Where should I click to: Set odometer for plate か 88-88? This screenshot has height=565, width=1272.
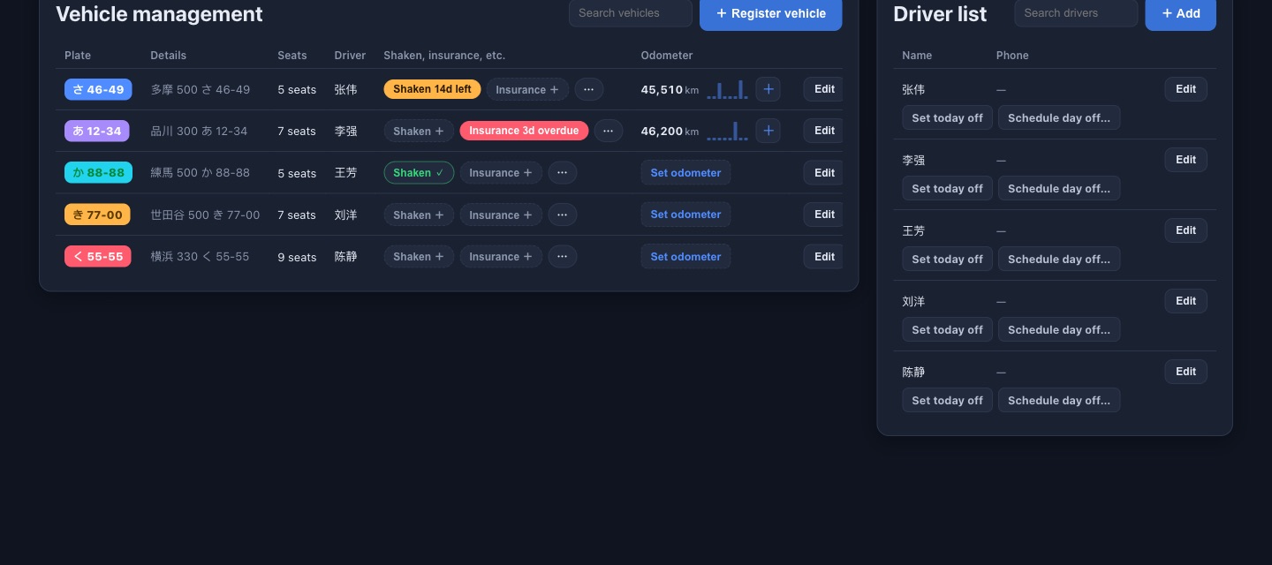coord(685,173)
